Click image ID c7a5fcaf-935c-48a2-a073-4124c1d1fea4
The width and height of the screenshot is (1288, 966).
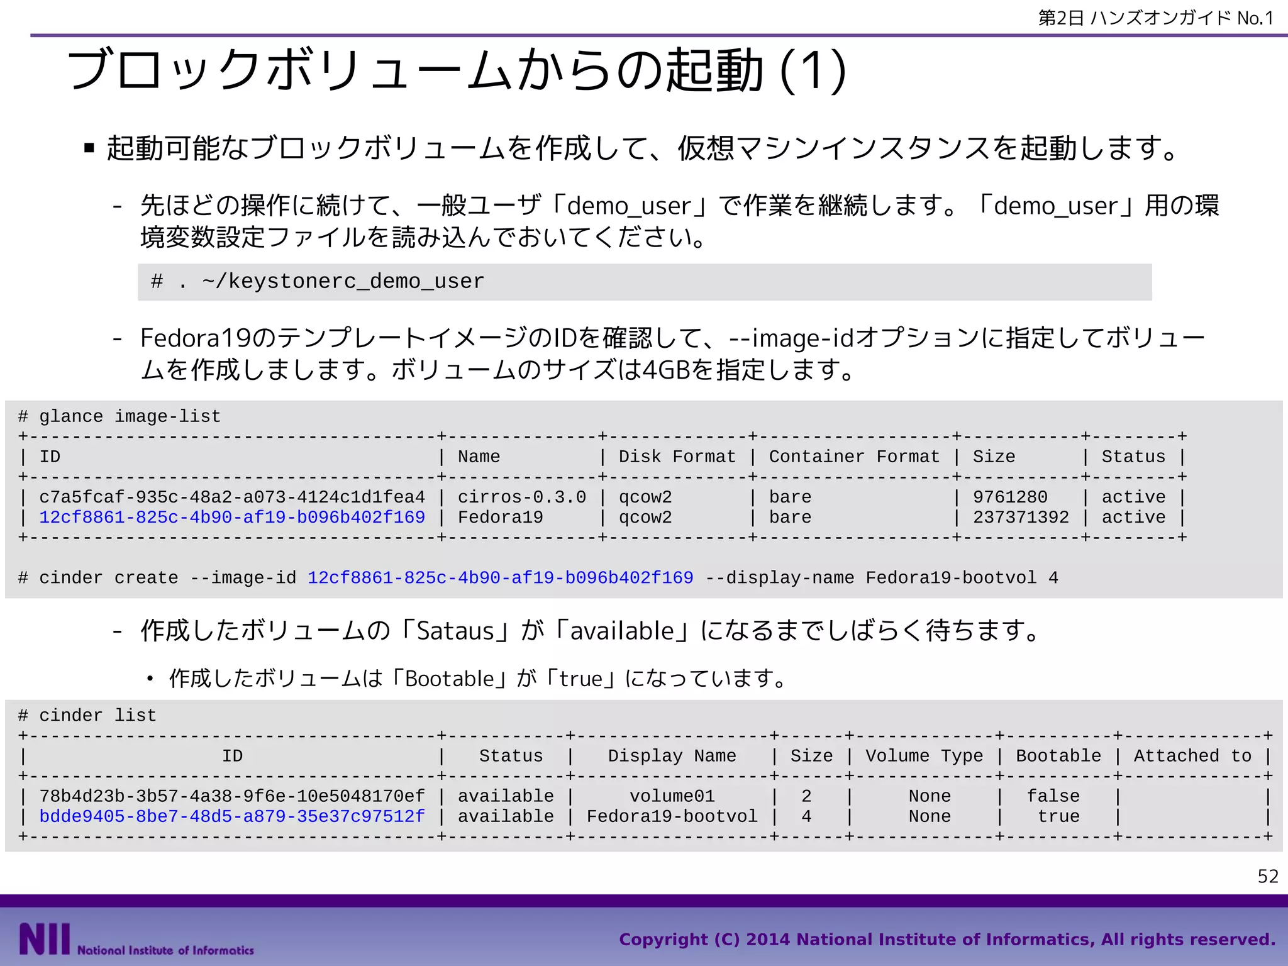point(232,497)
